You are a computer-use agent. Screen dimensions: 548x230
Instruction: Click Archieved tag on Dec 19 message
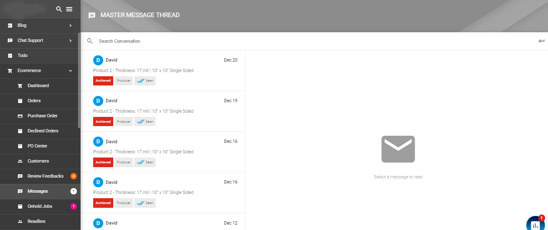pos(103,121)
